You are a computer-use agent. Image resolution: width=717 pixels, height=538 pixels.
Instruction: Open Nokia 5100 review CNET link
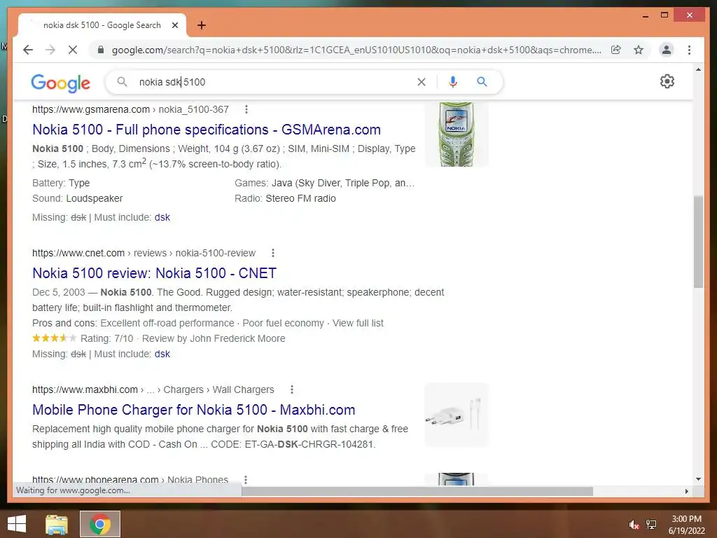[154, 273]
